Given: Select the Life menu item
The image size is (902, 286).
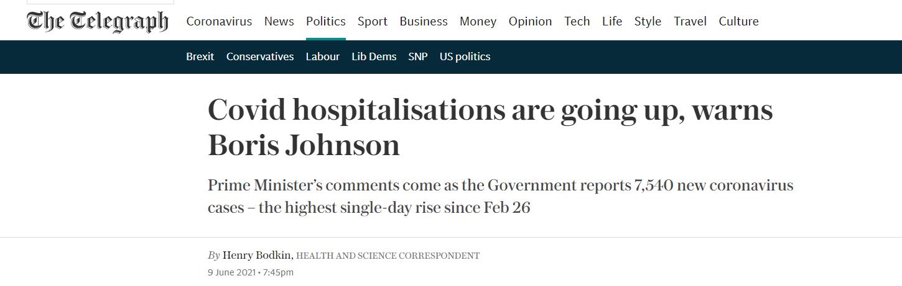Looking at the screenshot, I should [612, 21].
